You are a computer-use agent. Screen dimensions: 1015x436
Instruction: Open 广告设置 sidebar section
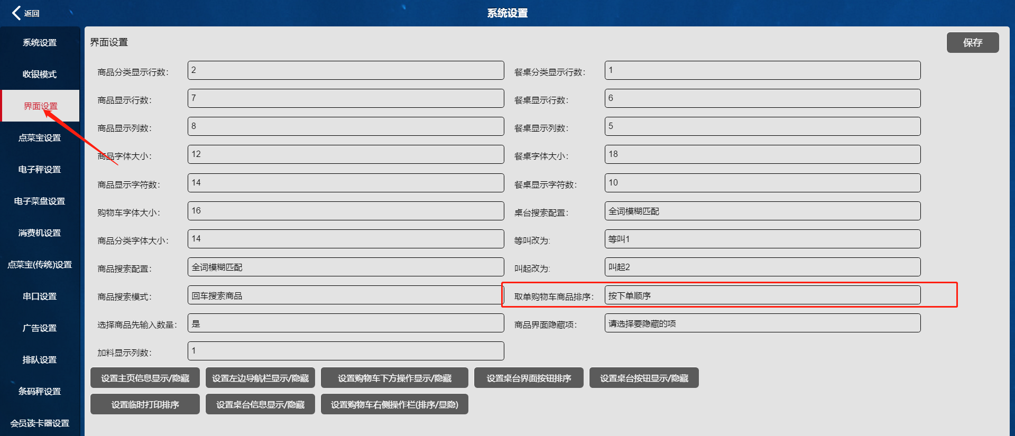(40, 328)
